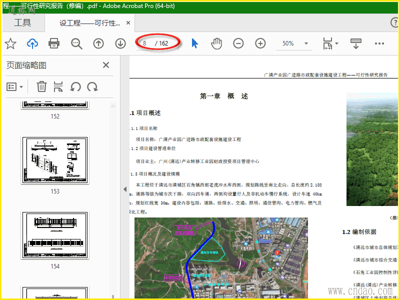The height and width of the screenshot is (300, 400).
Task: Click the page number input field
Action: click(145, 43)
